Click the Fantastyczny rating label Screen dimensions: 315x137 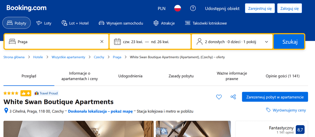[x=281, y=128]
